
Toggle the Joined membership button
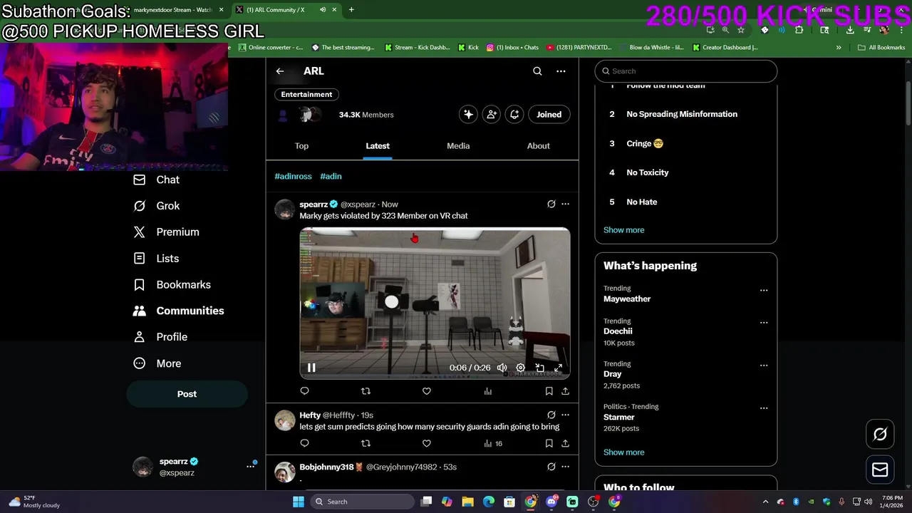549,114
